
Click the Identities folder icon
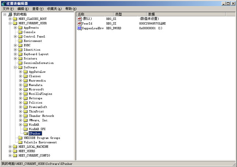(20, 50)
